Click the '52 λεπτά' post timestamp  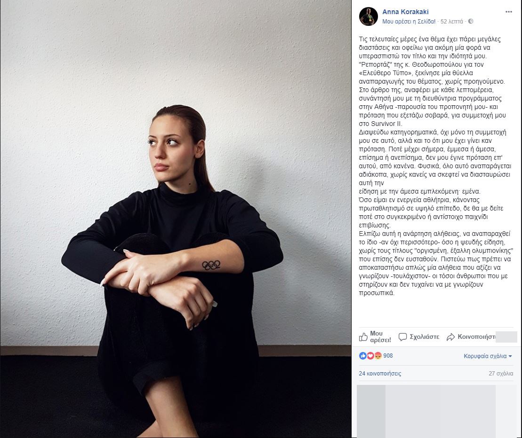[451, 21]
